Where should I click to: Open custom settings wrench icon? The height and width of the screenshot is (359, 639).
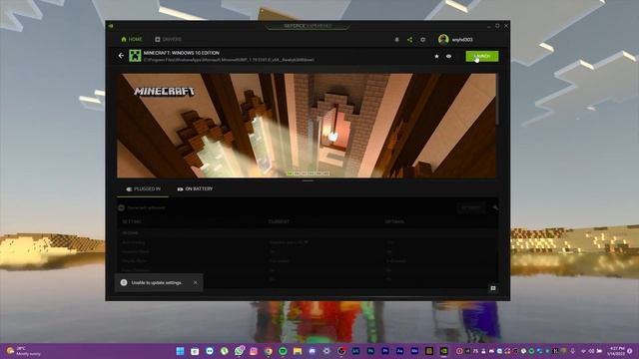(495, 207)
